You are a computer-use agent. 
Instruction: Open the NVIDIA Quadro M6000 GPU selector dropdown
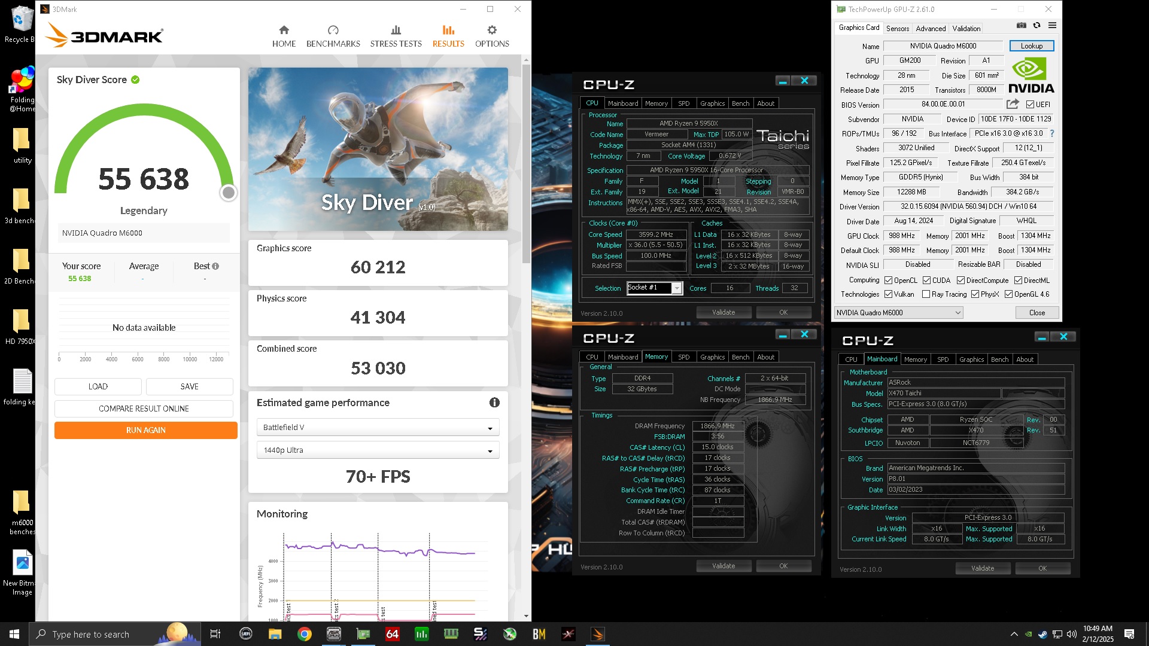tap(898, 313)
